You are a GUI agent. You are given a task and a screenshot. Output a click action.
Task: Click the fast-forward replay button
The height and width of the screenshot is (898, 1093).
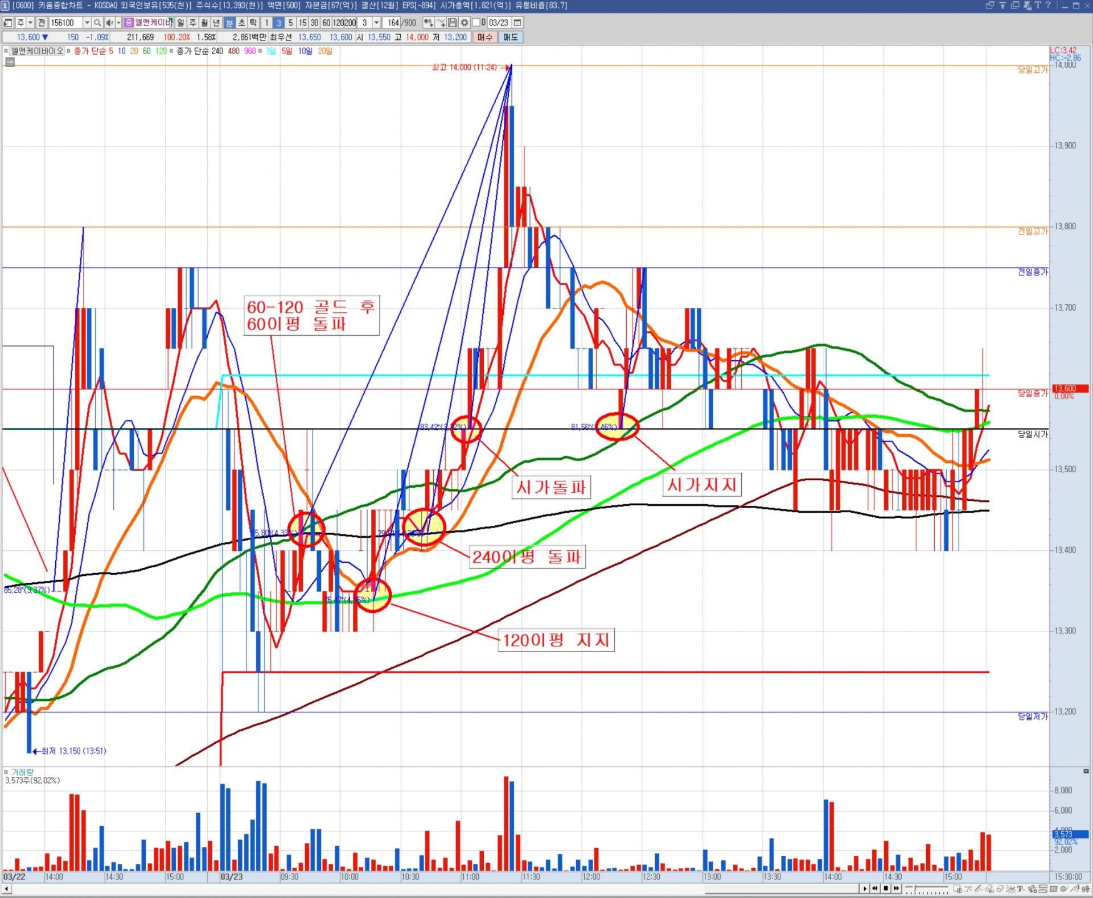(x=897, y=888)
